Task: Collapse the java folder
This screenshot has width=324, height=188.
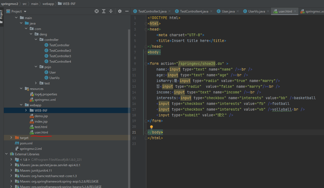Action: pos(21,23)
